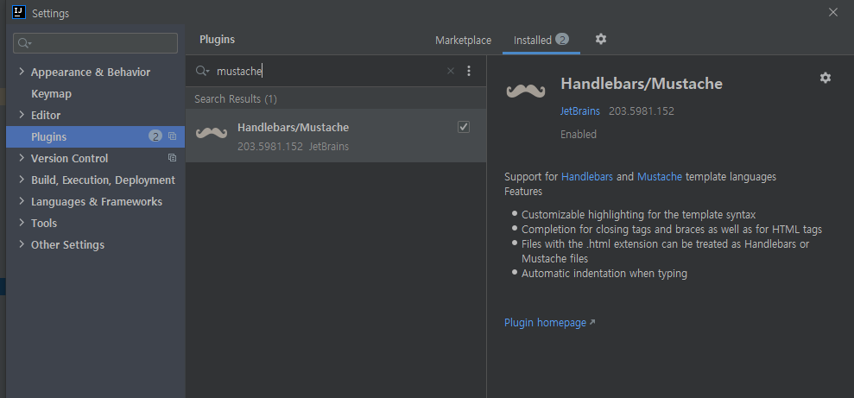Expand the Build, Execution, Deployment section
This screenshot has height=398, width=854.
pos(22,179)
